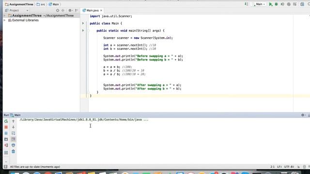Click AssignmentThree in the breadcrumb bar
The image size is (310, 174).
(x=19, y=4)
